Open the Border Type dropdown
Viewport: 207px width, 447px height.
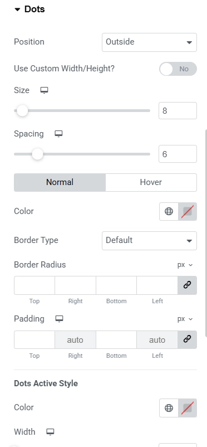(149, 241)
